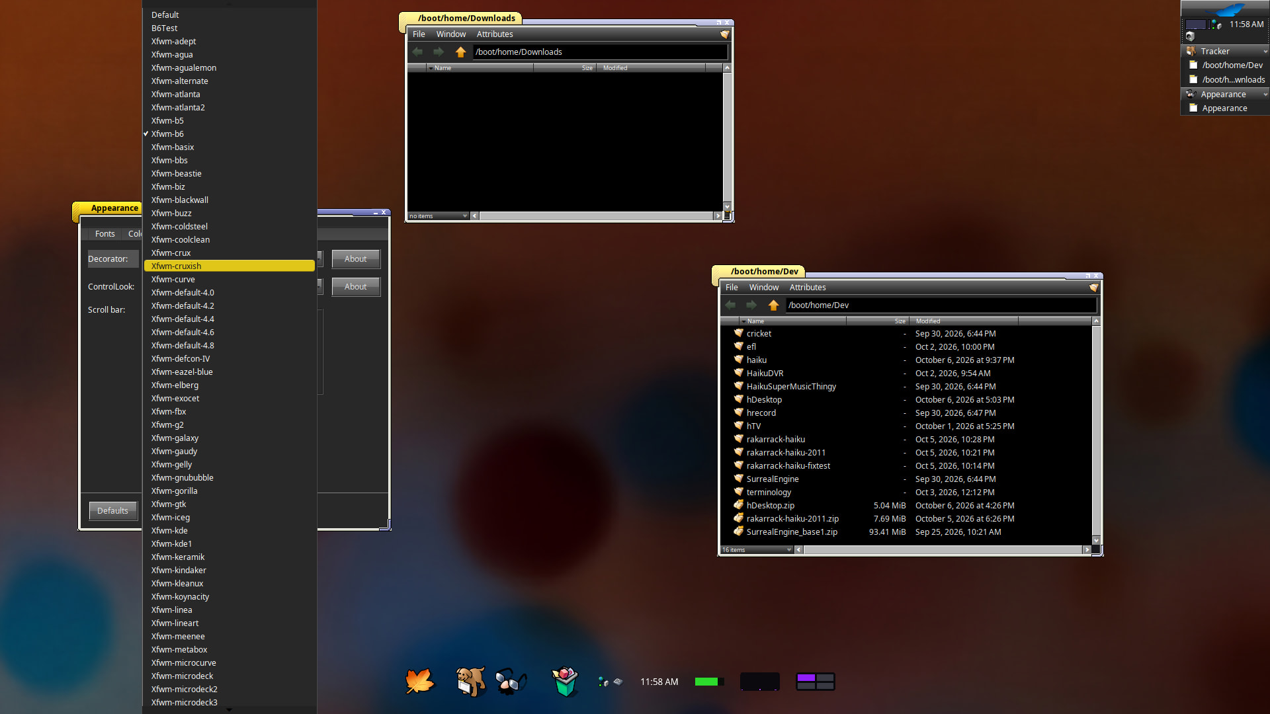Click the forward arrow in the Dev window
Viewport: 1270px width, 714px height.
pyautogui.click(x=751, y=305)
